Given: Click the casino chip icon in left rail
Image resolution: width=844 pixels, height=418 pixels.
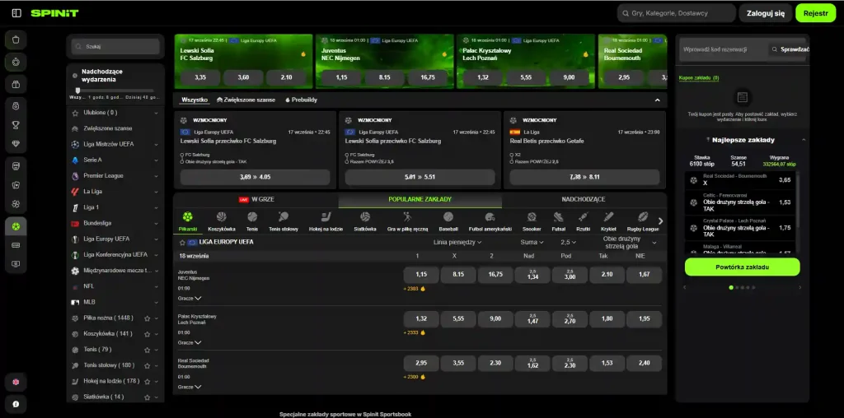Looking at the screenshot, I should tap(16, 63).
